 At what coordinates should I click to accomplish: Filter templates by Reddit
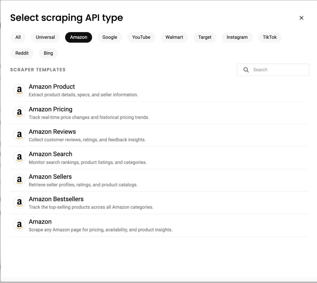coord(22,53)
